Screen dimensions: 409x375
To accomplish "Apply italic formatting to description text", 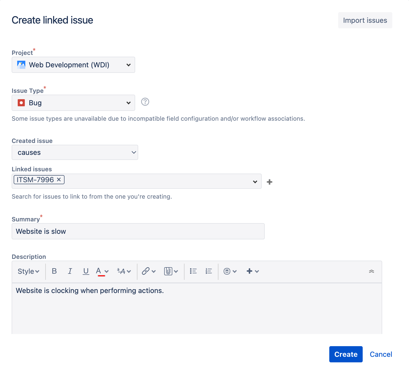I will pyautogui.click(x=70, y=271).
